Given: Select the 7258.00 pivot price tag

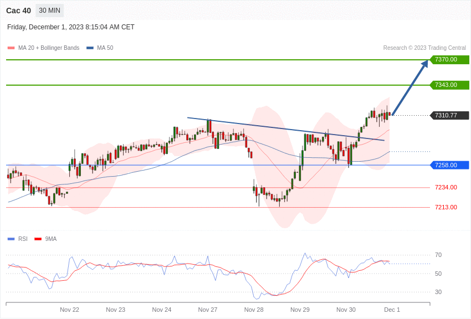Looking at the screenshot, I should coord(450,165).
